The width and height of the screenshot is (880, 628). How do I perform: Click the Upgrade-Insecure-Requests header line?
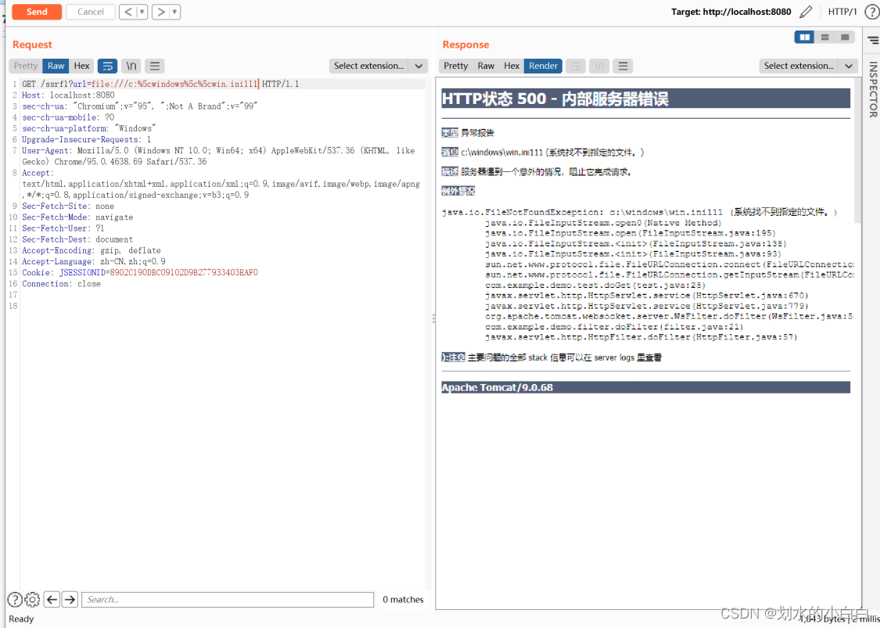click(x=86, y=139)
